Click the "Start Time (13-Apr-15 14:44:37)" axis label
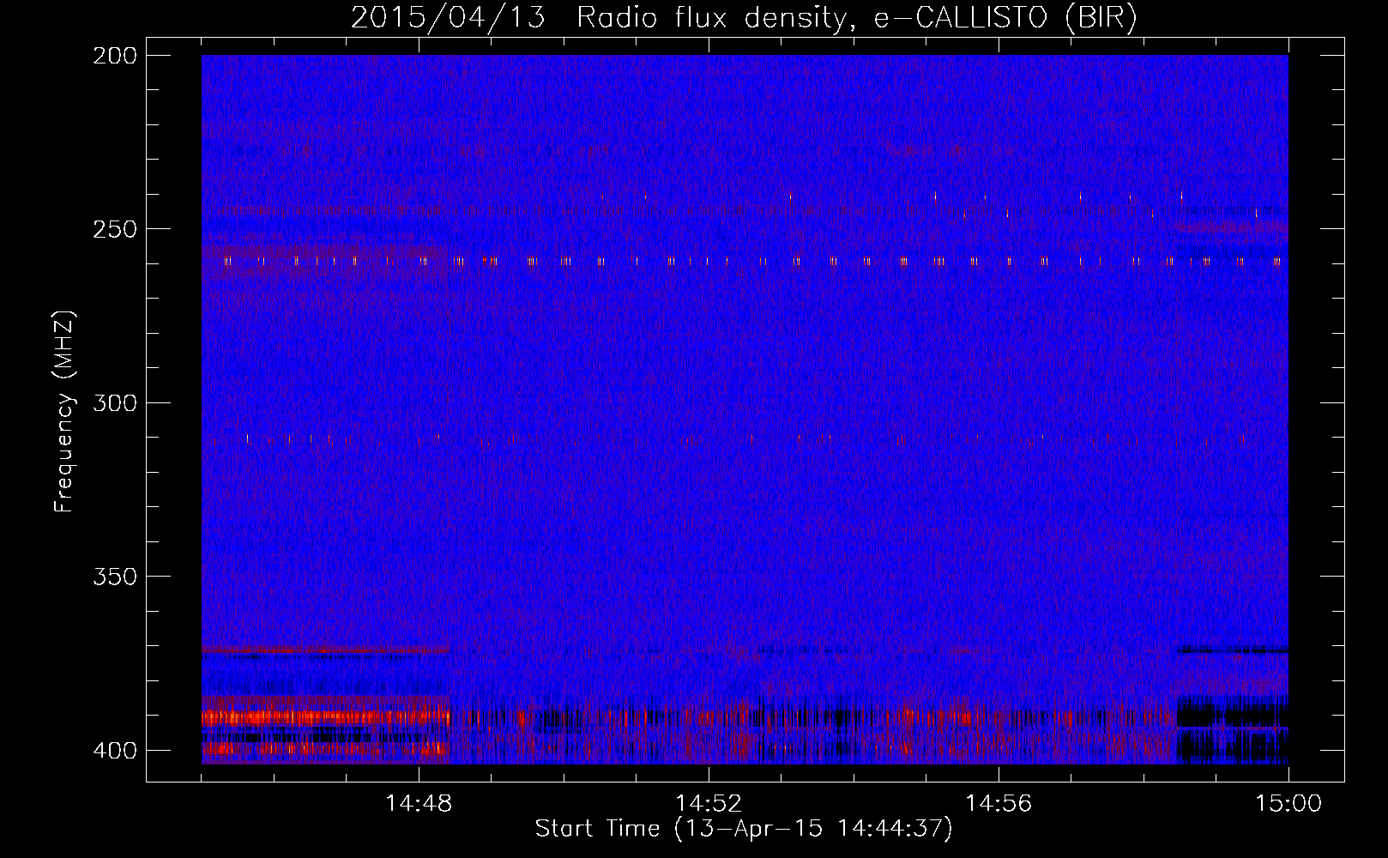 (744, 829)
